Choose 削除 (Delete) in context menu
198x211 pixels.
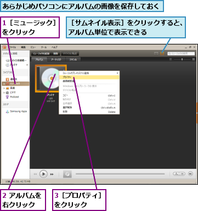click(89, 112)
